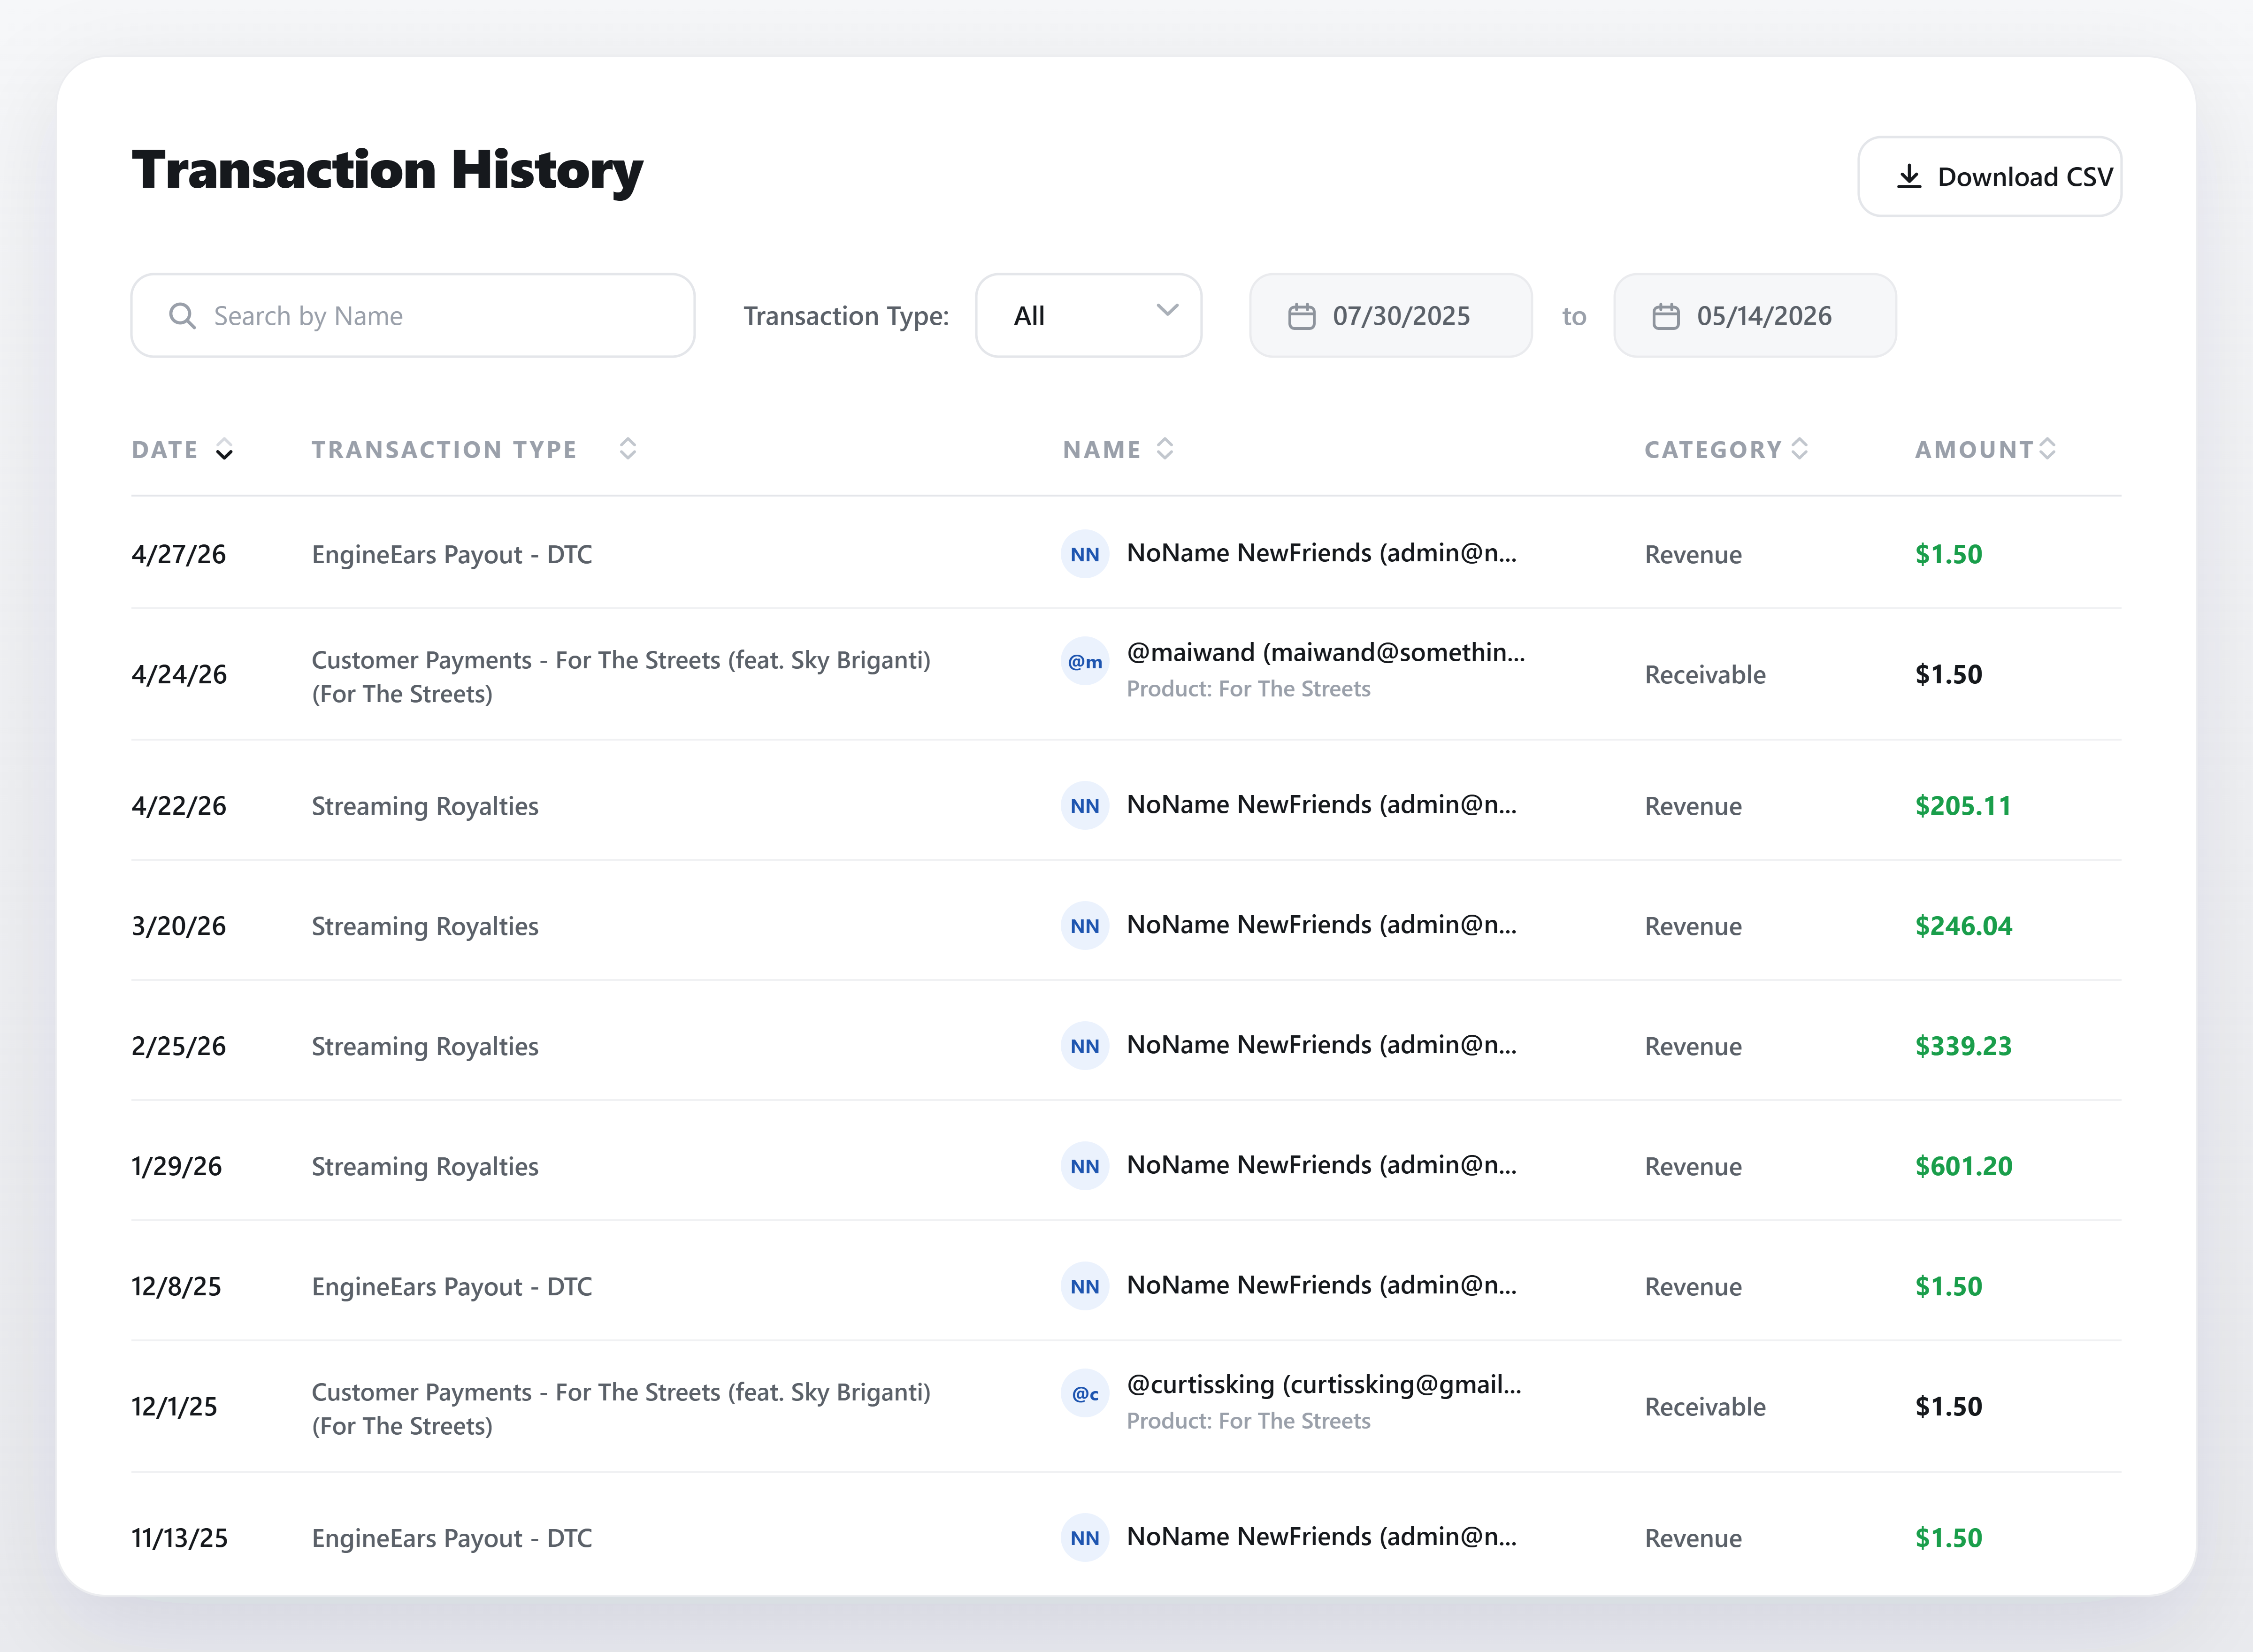Click NN avatar in the 11/13/25 row
The image size is (2253, 1652).
coord(1085,1538)
